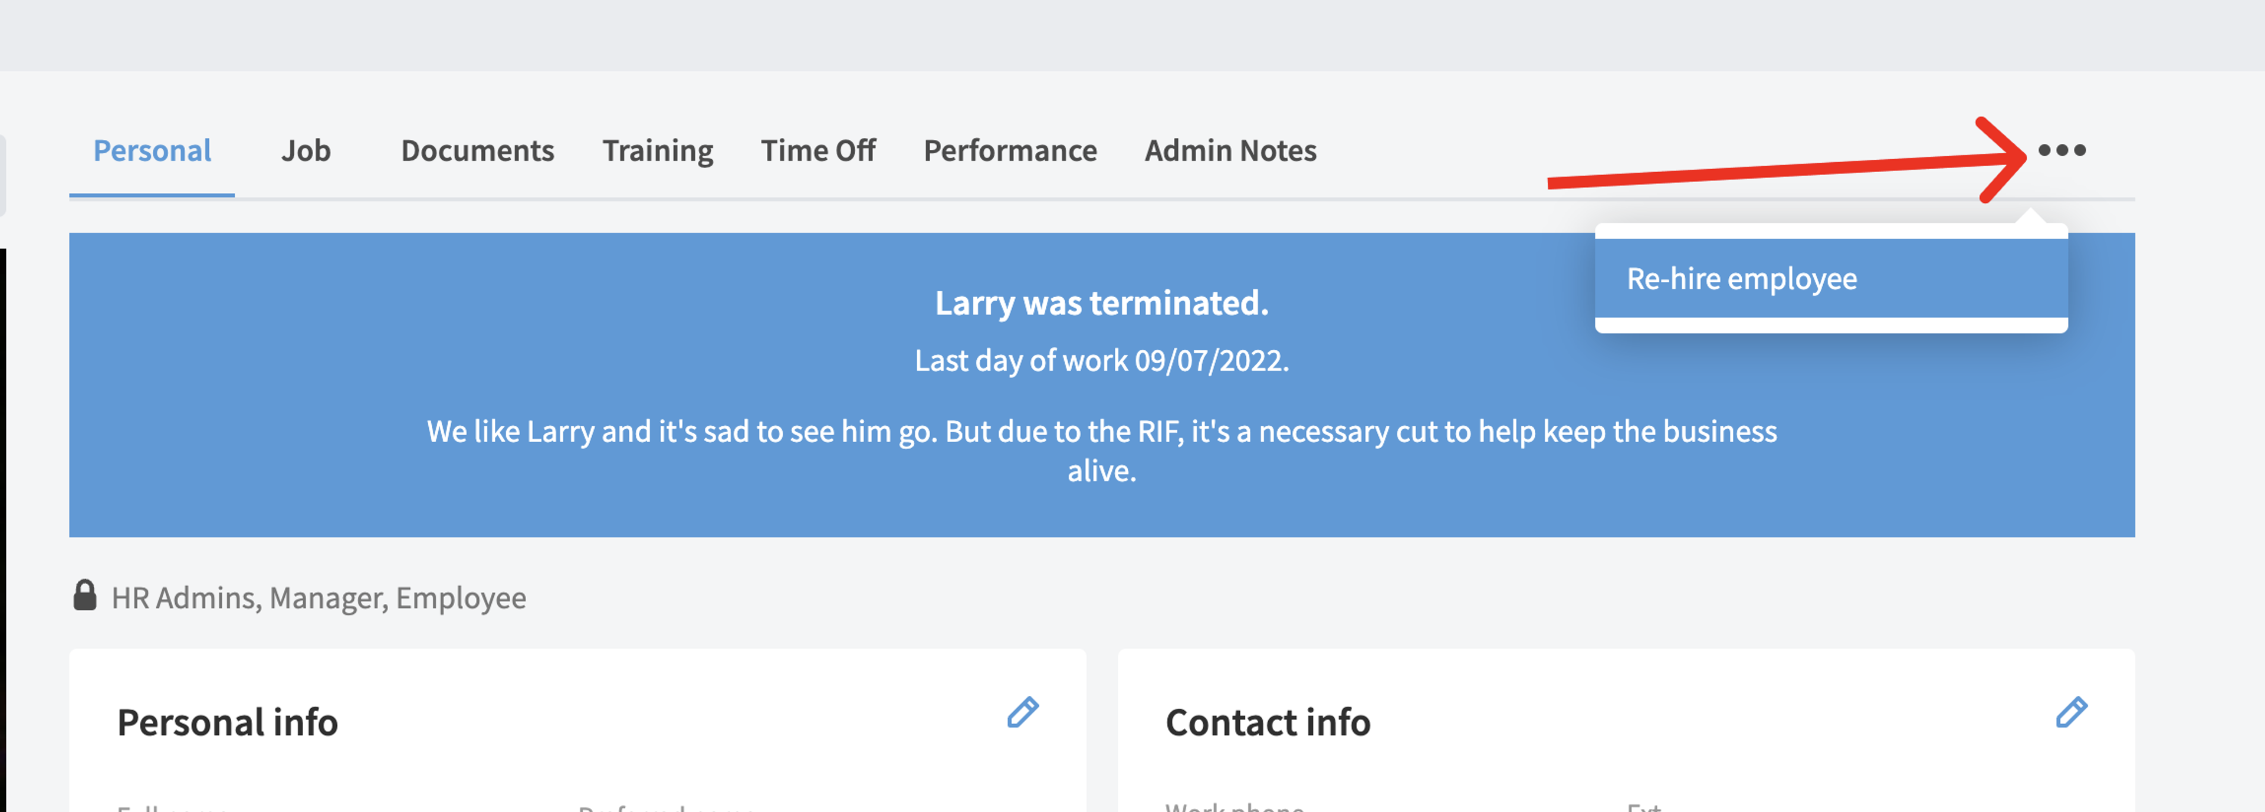The height and width of the screenshot is (812, 2265).
Task: View the Training tab
Action: pyautogui.click(x=658, y=151)
